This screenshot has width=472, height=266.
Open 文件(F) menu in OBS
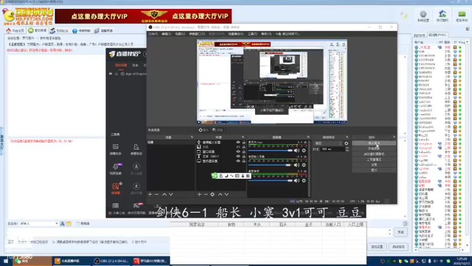[x=153, y=34]
